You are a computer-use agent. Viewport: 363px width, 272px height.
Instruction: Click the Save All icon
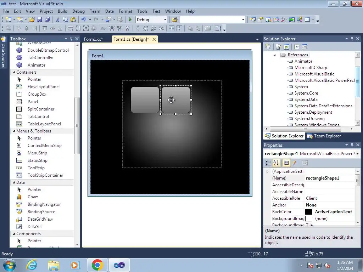click(x=48, y=20)
